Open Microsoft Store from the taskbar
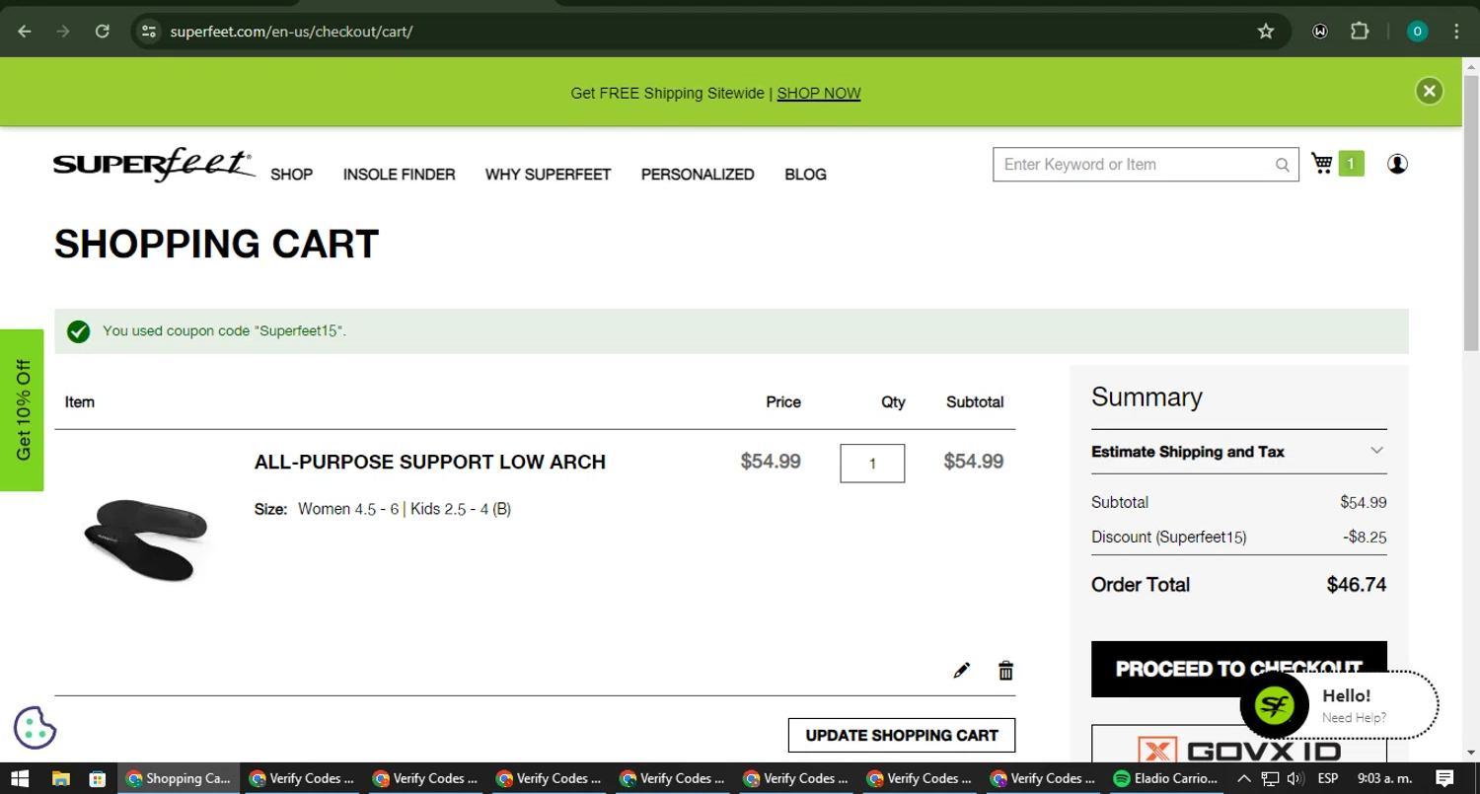The height and width of the screenshot is (794, 1480). click(x=98, y=778)
